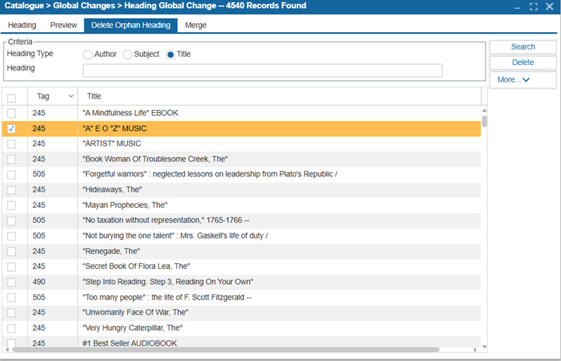Click the vertical scrollbar thumb
Screen dimensions: 561x361
pos(484,121)
